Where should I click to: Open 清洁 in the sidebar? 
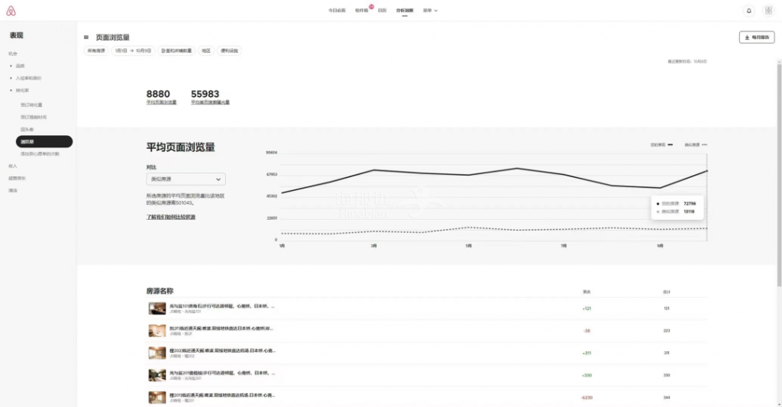point(12,191)
